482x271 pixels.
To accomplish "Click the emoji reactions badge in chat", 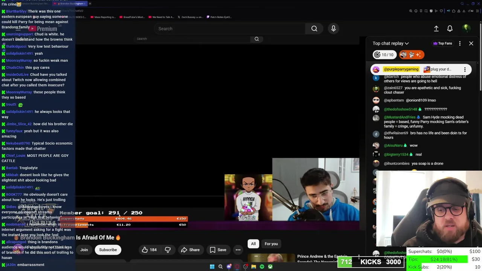I will (x=412, y=55).
